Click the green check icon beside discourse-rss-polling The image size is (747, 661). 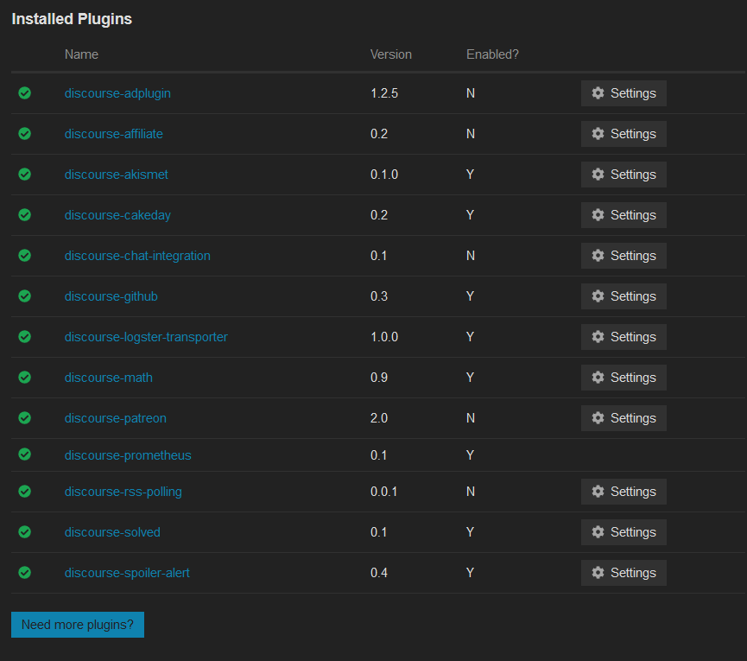click(25, 491)
